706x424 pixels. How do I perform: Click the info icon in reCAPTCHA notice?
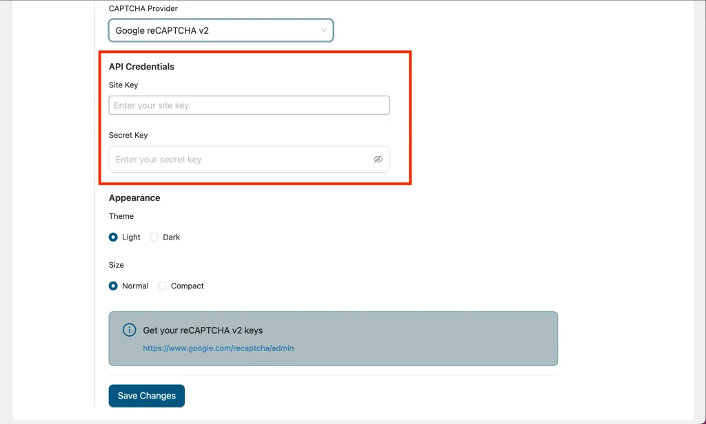click(x=129, y=330)
